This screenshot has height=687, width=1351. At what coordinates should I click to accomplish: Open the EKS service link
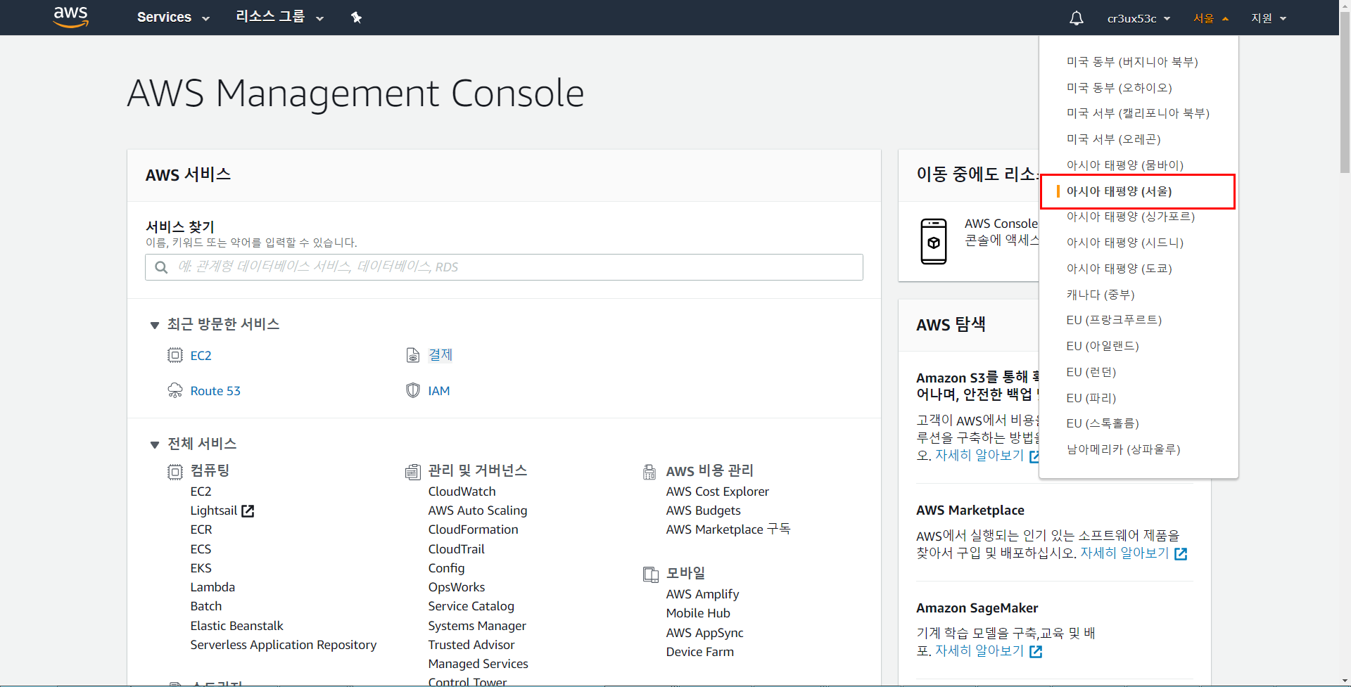point(201,568)
